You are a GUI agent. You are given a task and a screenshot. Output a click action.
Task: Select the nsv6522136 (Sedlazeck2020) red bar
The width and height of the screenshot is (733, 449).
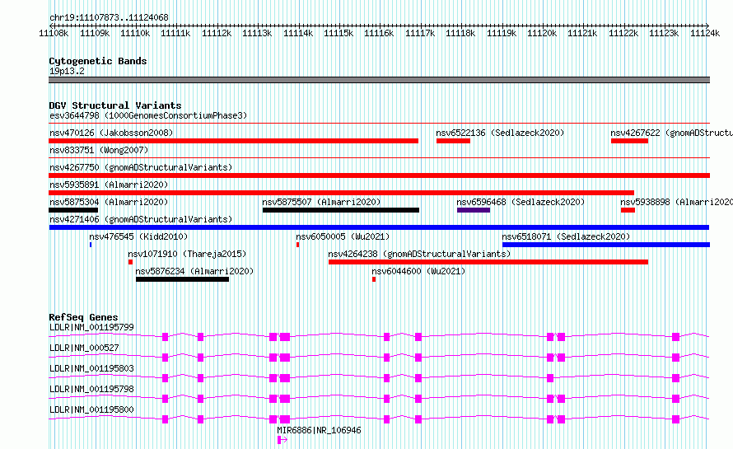pos(453,141)
